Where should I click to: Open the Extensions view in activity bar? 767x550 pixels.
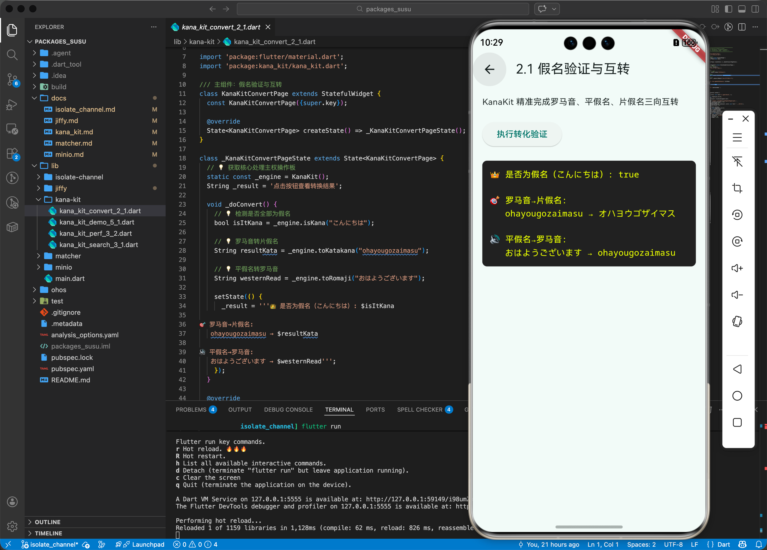[x=12, y=154]
